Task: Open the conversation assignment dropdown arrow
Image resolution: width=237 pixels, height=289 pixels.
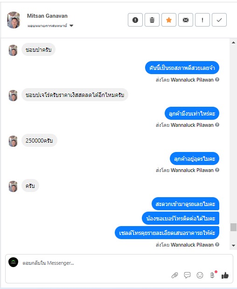Action: (71, 26)
